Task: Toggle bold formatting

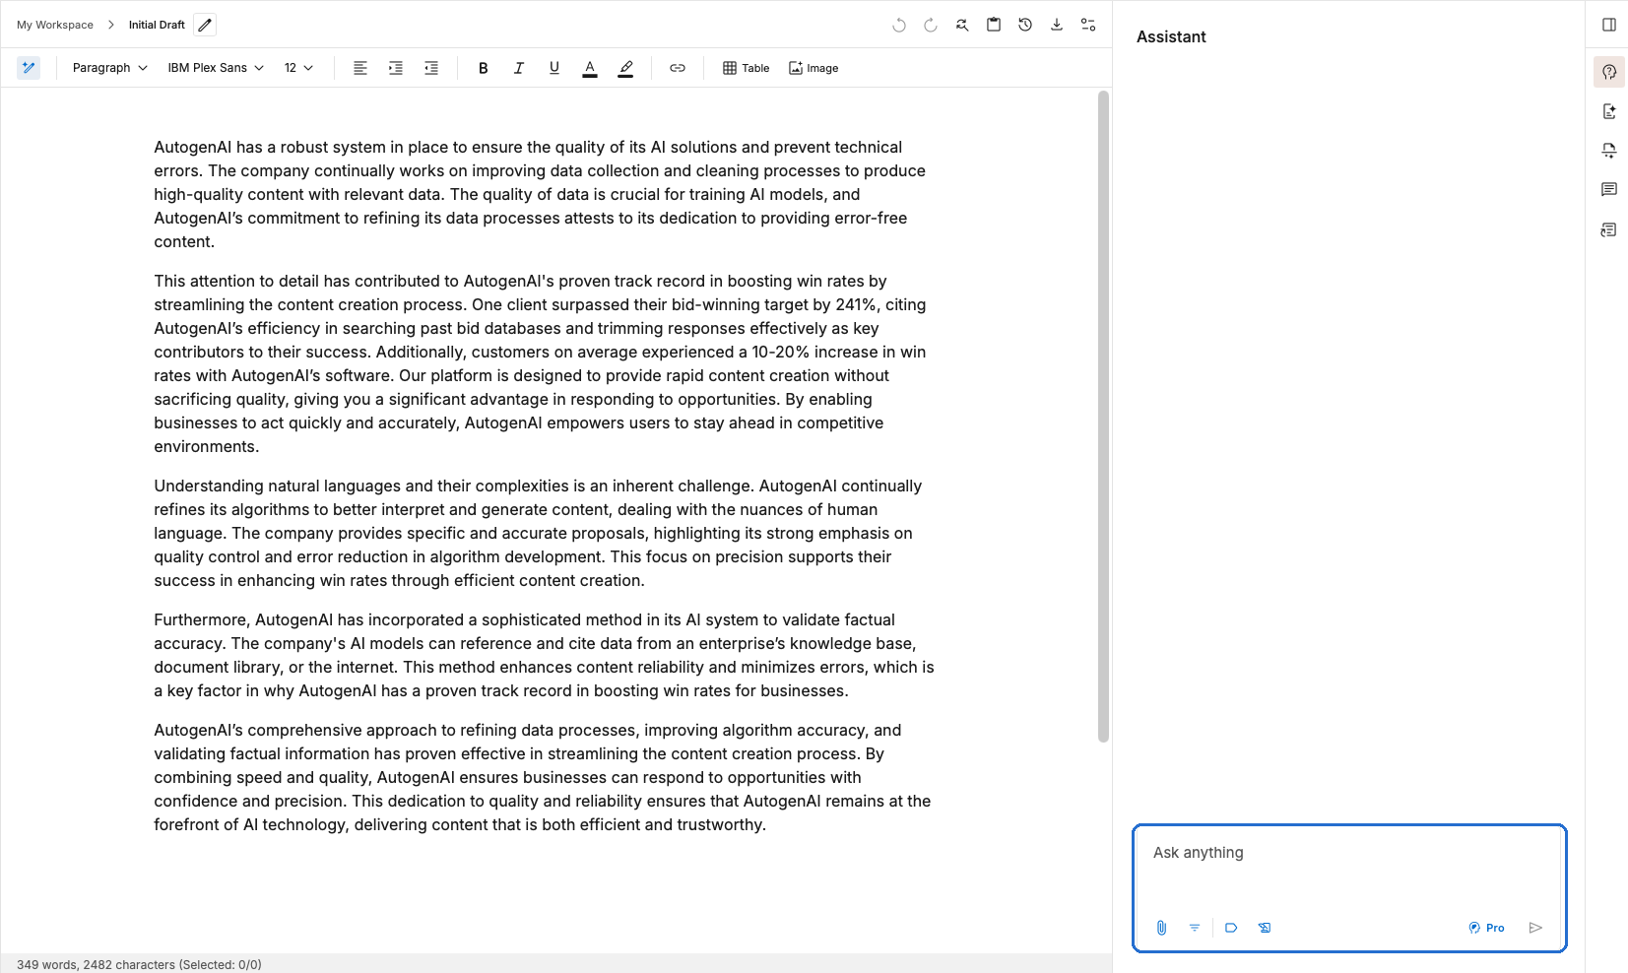Action: (x=484, y=68)
